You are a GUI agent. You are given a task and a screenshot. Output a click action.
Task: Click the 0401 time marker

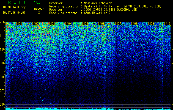[19, 24]
